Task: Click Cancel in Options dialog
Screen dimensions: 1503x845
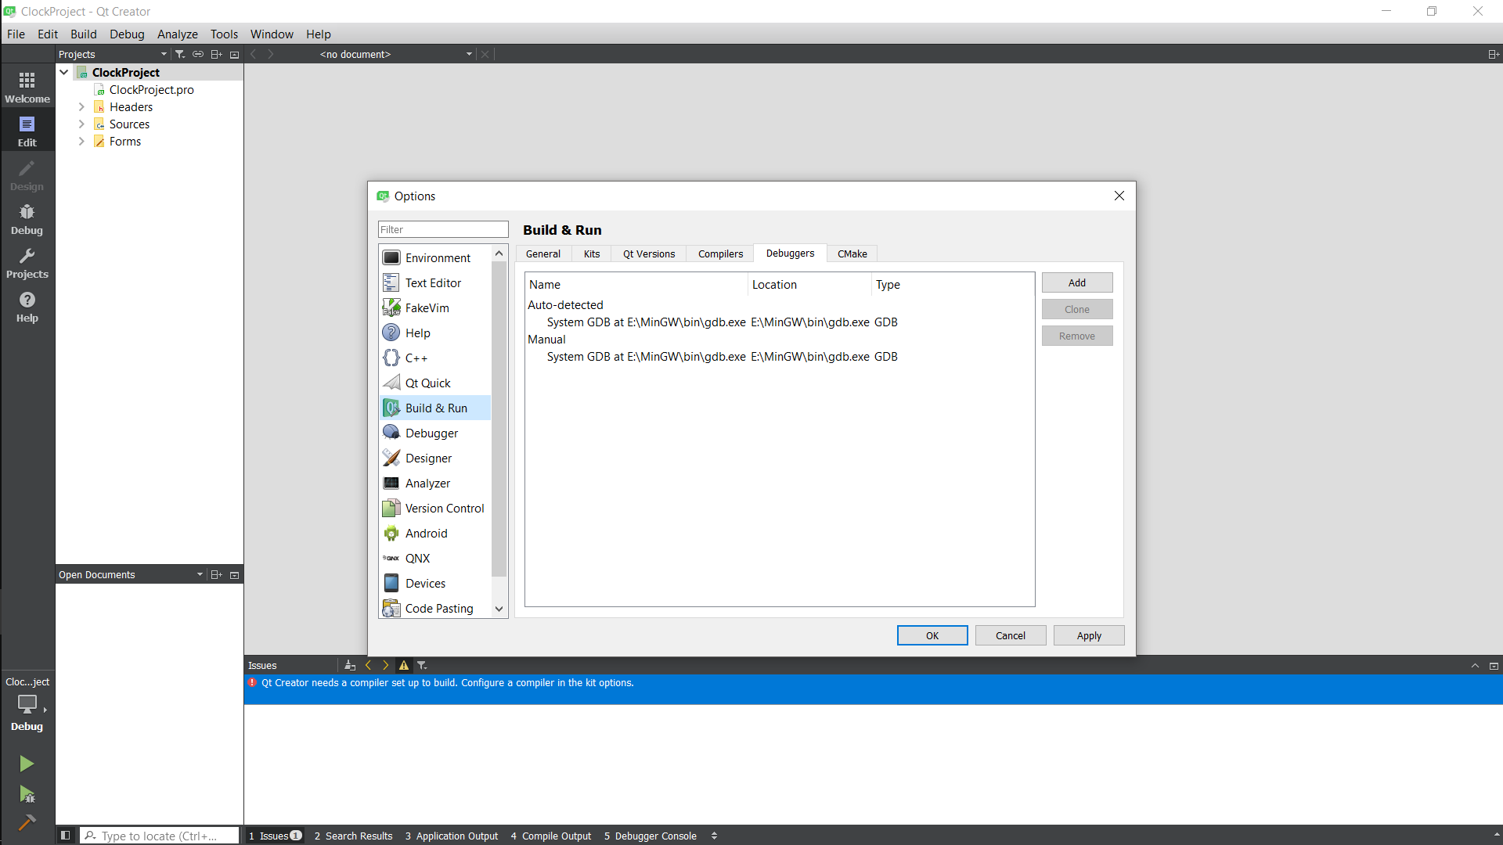Action: tap(1011, 635)
